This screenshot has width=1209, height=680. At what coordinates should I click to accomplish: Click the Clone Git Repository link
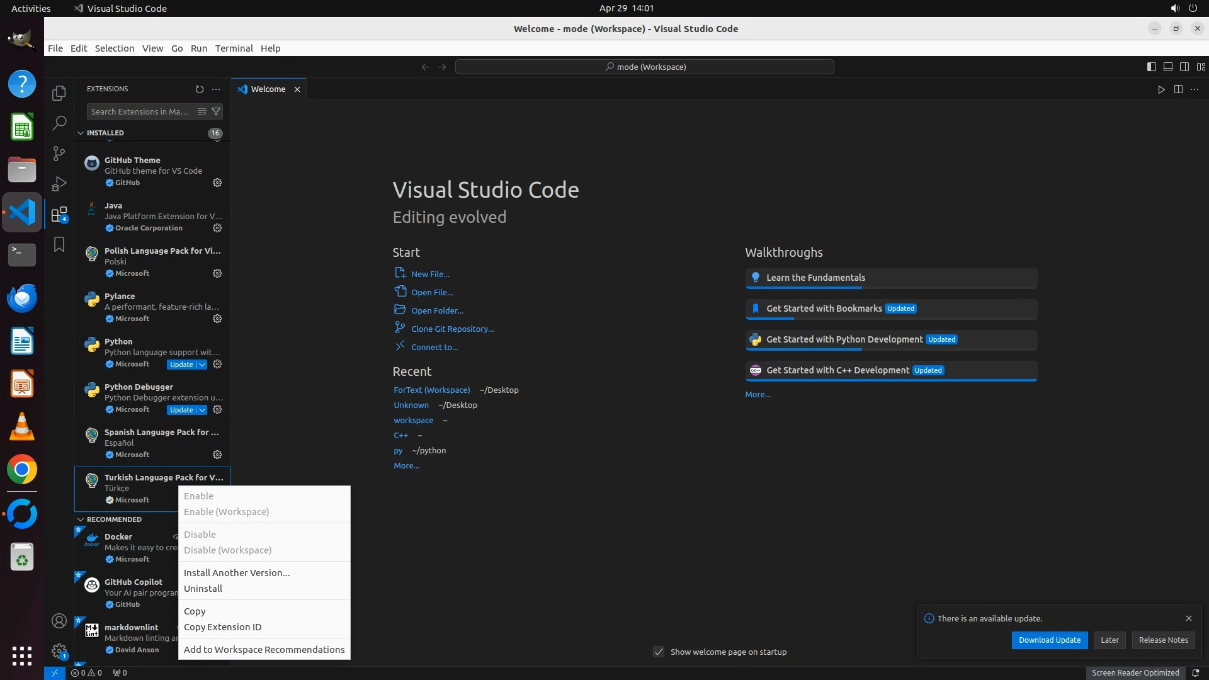[452, 329]
